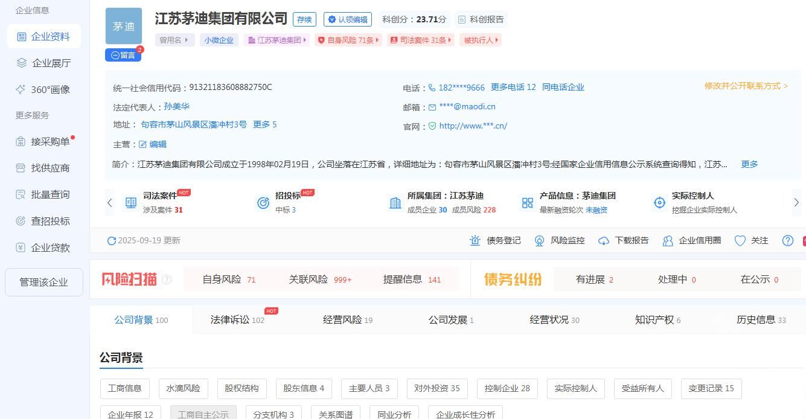Switch to 法律诉讼 tab
Viewport: 806px width, 419px height.
pos(237,320)
